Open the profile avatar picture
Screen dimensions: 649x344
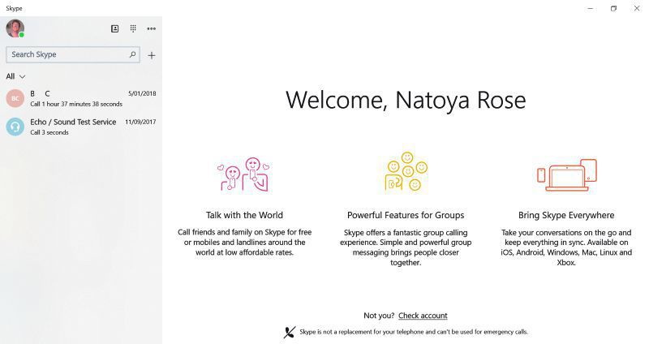click(15, 28)
